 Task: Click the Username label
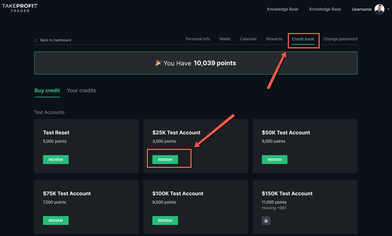(x=362, y=9)
